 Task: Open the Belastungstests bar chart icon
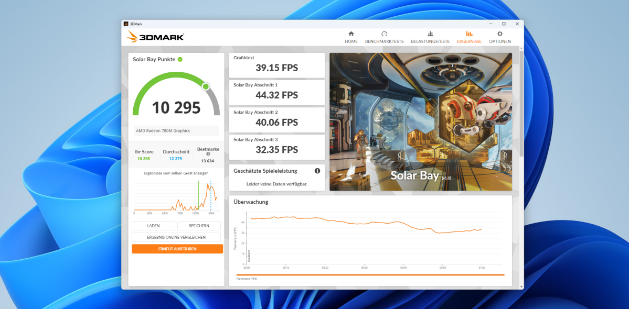430,34
